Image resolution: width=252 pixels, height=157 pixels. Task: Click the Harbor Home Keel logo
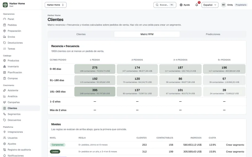click(5, 5)
